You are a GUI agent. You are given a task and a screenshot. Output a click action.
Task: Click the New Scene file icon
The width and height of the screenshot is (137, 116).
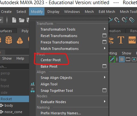(x=14, y=20)
